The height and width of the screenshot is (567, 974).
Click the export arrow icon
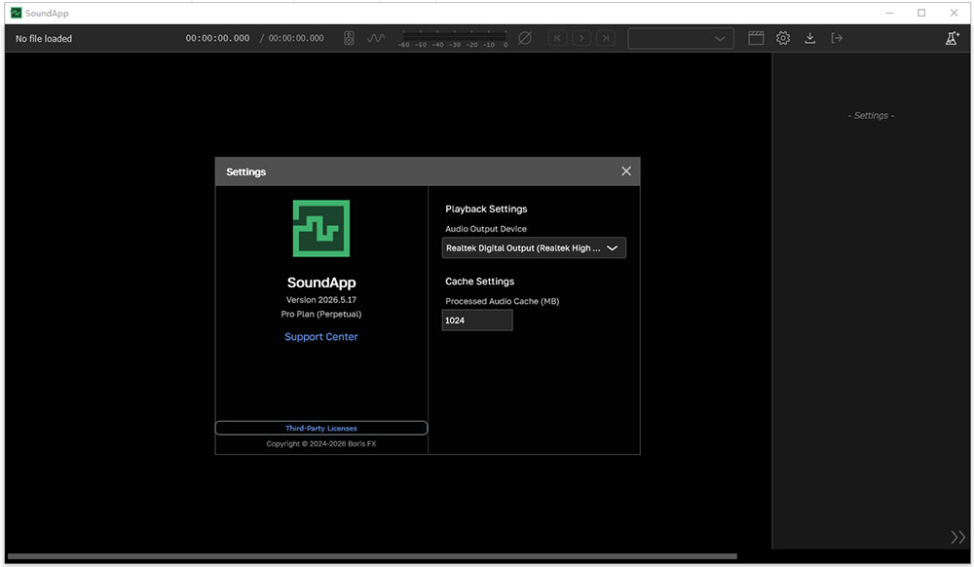[x=837, y=38]
